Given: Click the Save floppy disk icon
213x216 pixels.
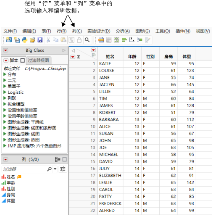Looking at the screenshot, I should tap(40, 40).
